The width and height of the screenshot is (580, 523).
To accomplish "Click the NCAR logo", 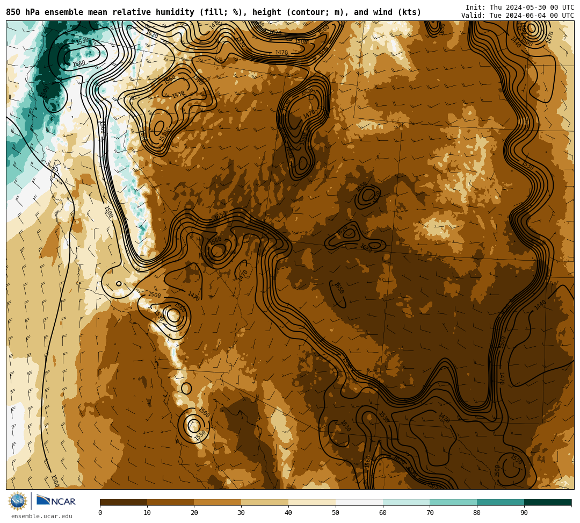I will pos(56,501).
